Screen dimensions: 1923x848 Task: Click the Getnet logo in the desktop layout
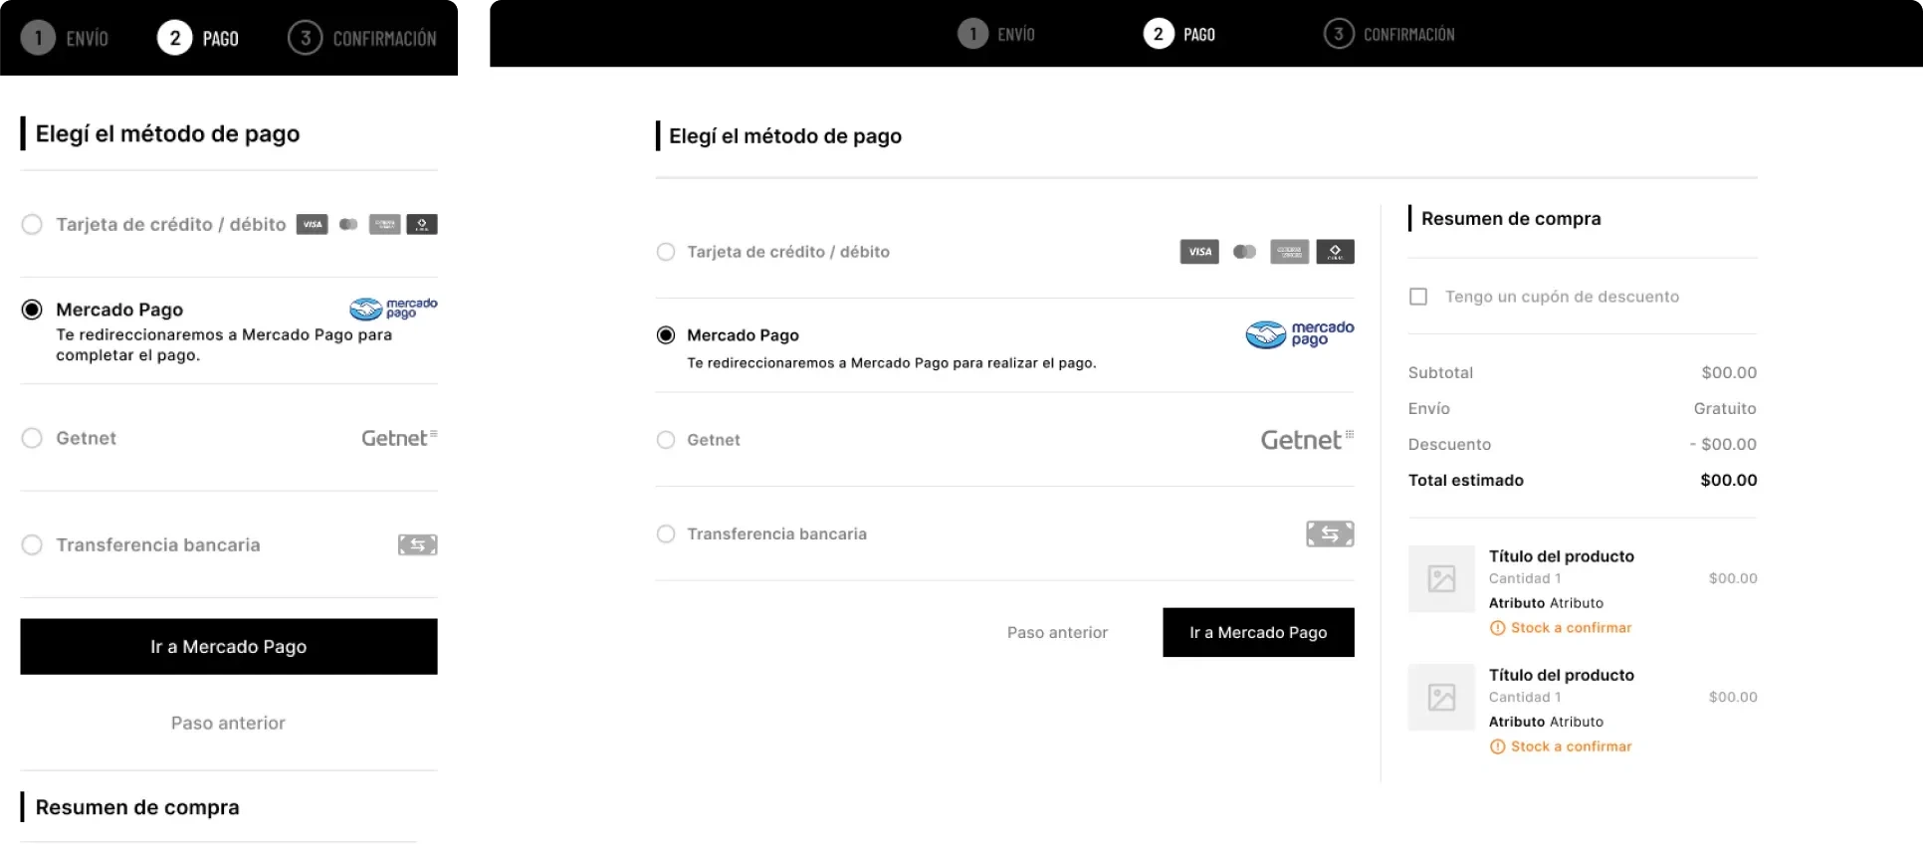pyautogui.click(x=1306, y=440)
